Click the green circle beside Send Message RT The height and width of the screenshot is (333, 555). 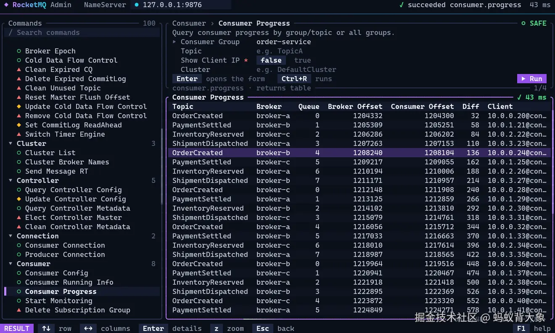19,172
